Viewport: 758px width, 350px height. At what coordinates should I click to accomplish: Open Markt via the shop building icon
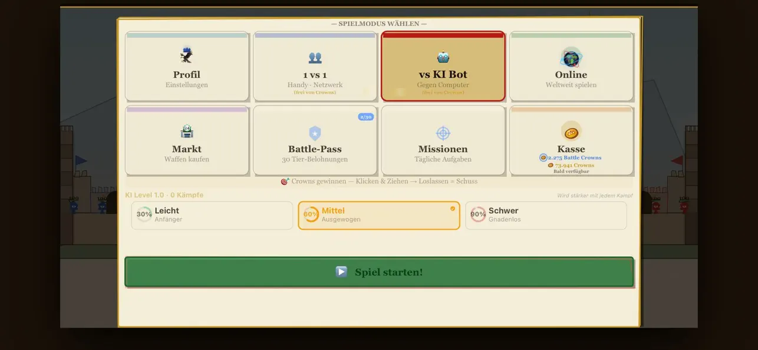187,131
